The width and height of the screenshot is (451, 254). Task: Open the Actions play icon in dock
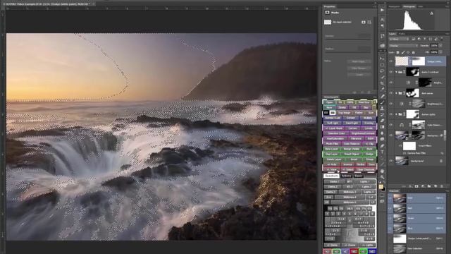[382, 10]
